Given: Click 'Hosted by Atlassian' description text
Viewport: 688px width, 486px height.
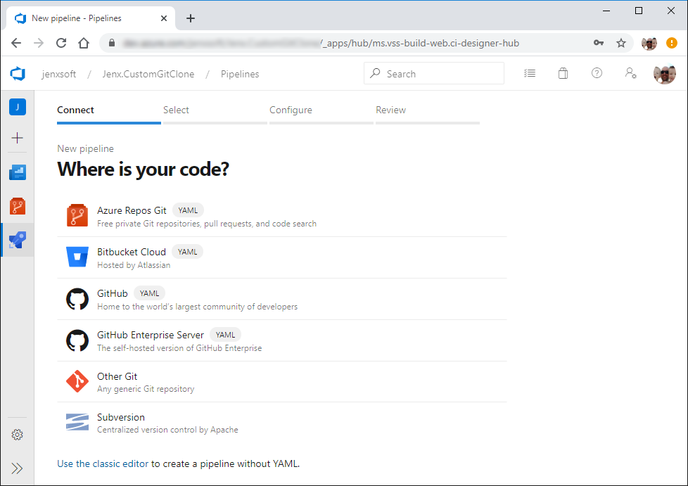Looking at the screenshot, I should (x=134, y=265).
